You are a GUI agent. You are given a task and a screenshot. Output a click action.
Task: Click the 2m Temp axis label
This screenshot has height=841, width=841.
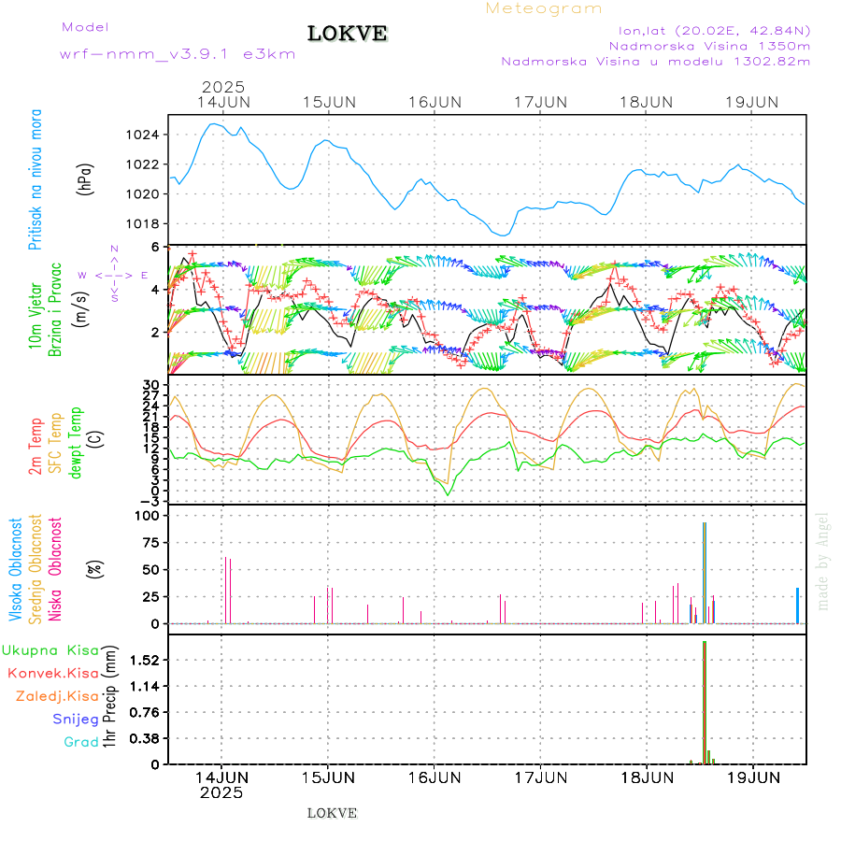pyautogui.click(x=36, y=447)
